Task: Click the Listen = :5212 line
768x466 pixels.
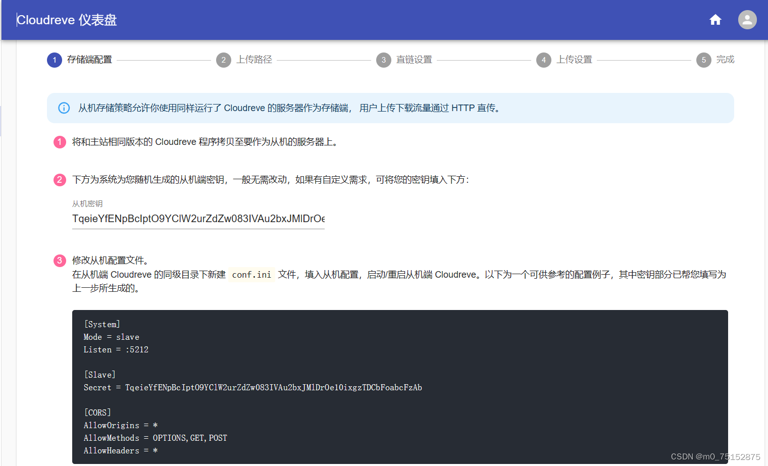Action: tap(116, 349)
